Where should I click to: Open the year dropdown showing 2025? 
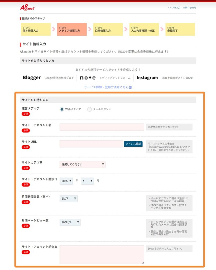[x=66, y=181]
